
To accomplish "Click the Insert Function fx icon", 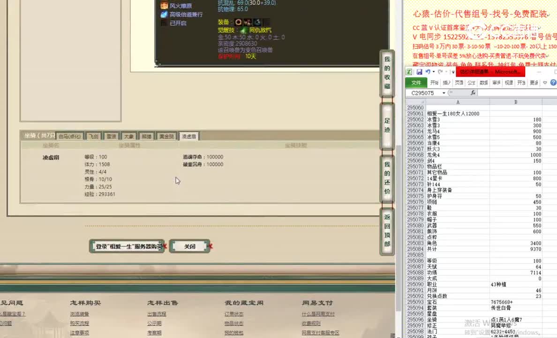I will (474, 92).
